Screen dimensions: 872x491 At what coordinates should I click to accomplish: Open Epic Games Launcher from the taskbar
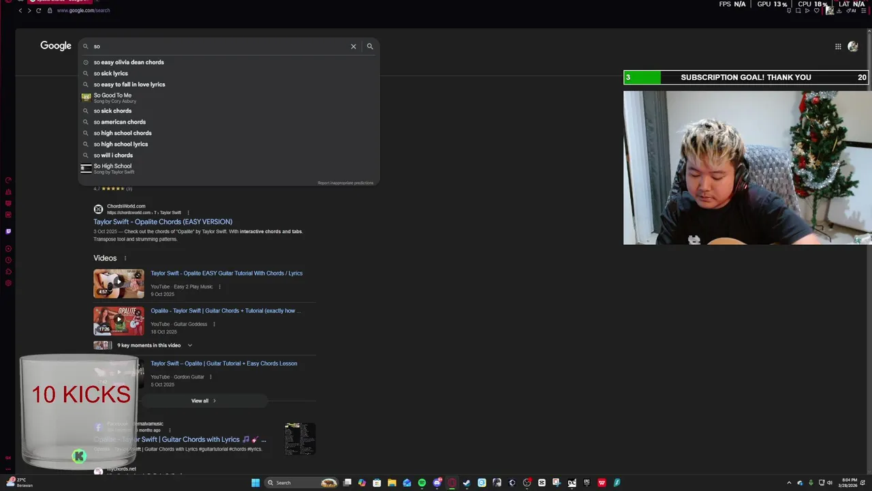pyautogui.click(x=586, y=483)
